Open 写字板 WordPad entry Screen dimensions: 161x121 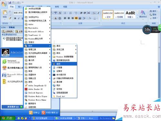click(x=64, y=89)
